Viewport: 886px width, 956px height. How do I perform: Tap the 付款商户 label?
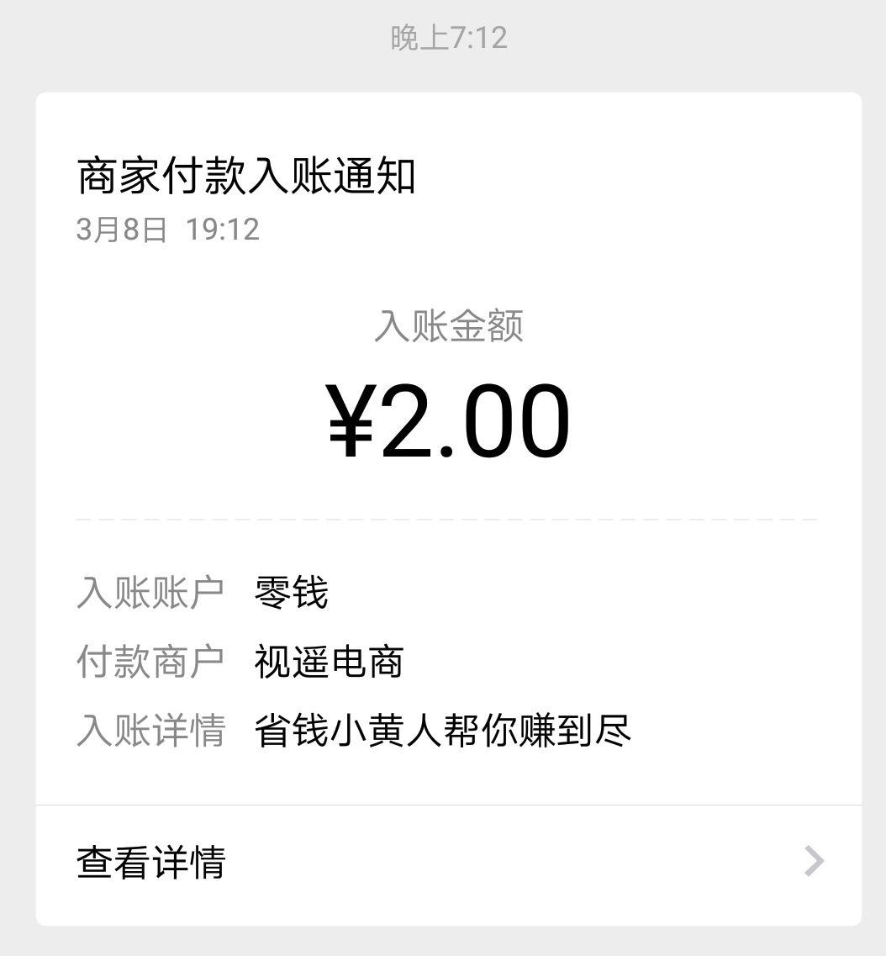[150, 662]
